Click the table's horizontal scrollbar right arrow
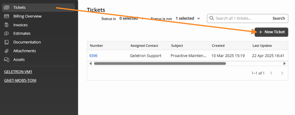295x115 pixels. point(285,64)
